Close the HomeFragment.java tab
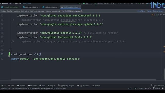 [20, 7]
